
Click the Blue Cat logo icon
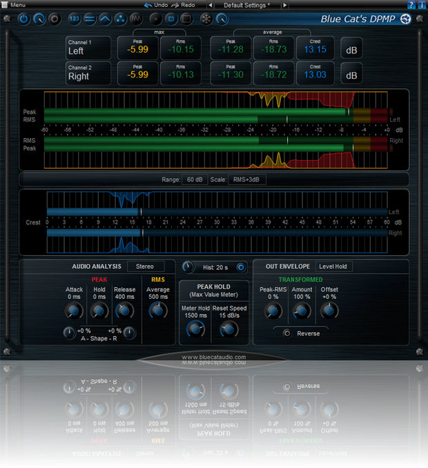(x=405, y=19)
